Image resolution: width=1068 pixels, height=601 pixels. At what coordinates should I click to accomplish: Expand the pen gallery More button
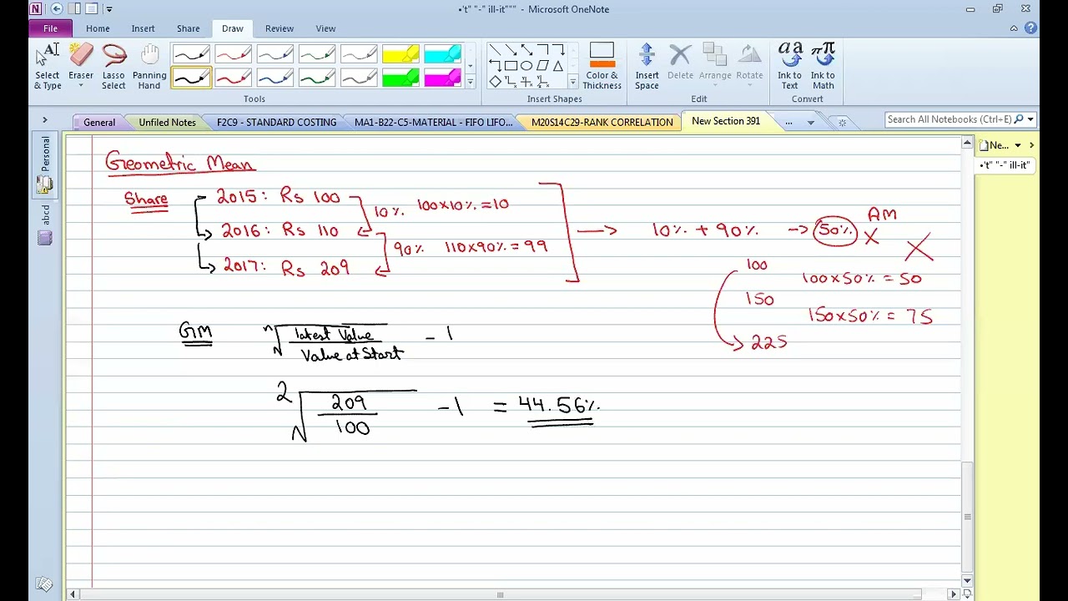click(x=470, y=82)
